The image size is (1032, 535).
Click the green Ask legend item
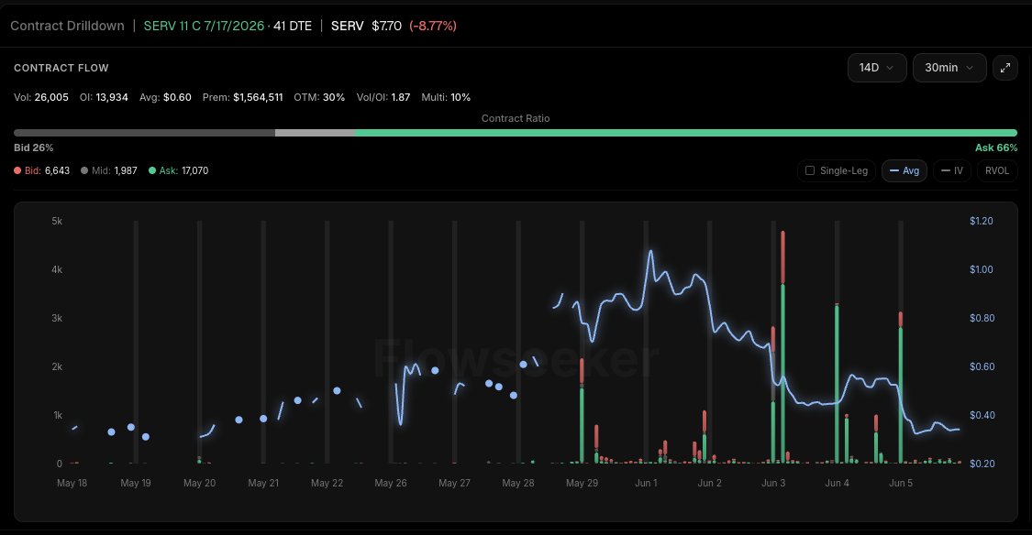click(x=178, y=171)
